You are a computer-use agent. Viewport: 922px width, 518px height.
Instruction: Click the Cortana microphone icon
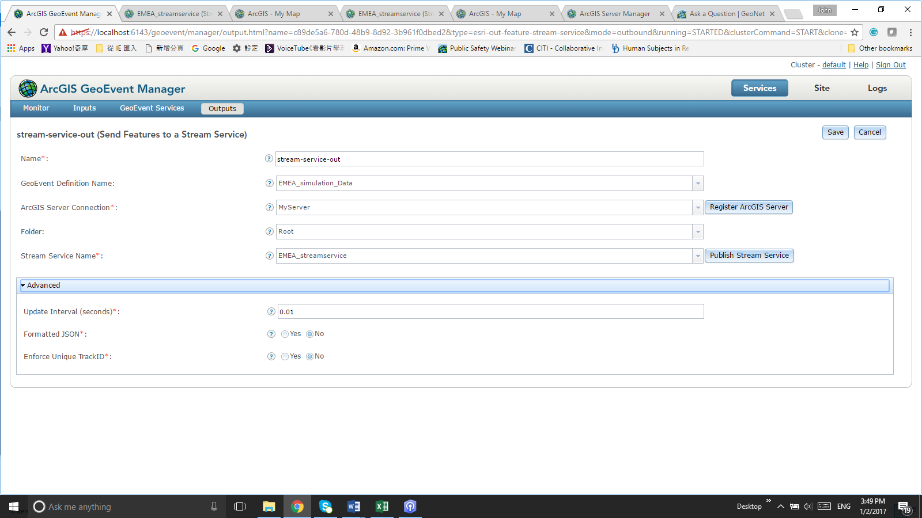pos(214,506)
